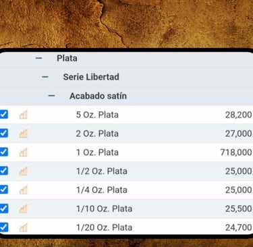Open chart icon for 1/10 Oz. Plata
Screen dimensions: 253x247
click(x=23, y=209)
